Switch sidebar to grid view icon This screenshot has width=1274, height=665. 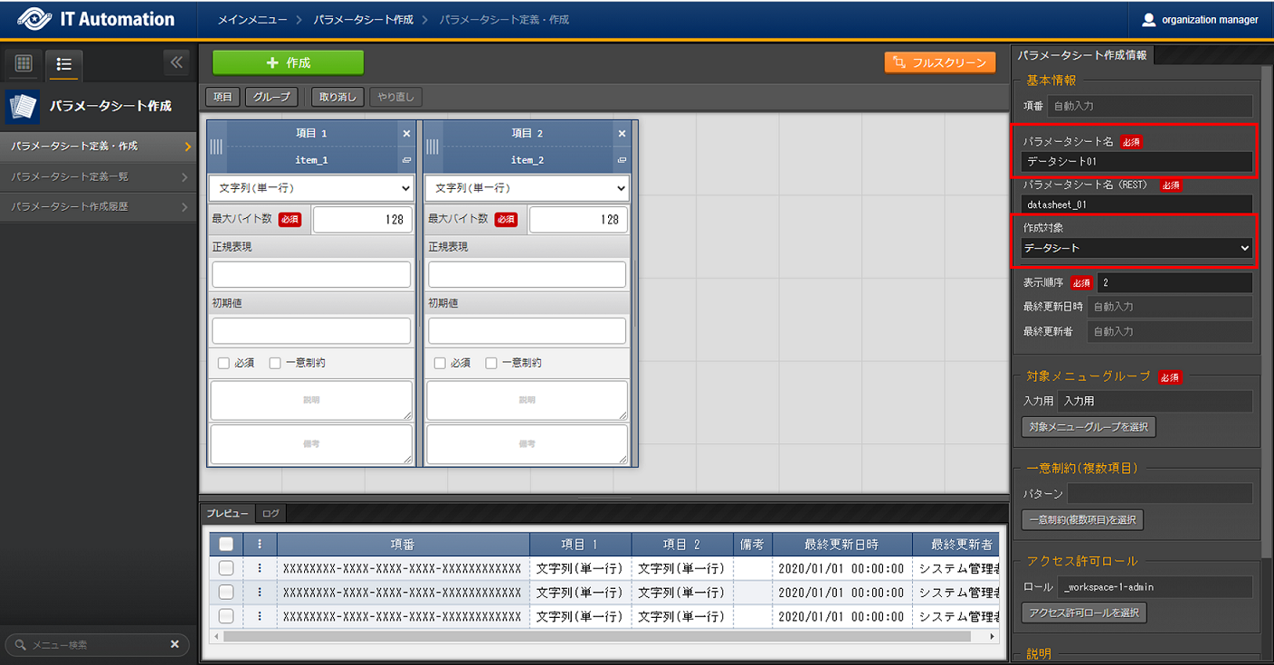[24, 63]
